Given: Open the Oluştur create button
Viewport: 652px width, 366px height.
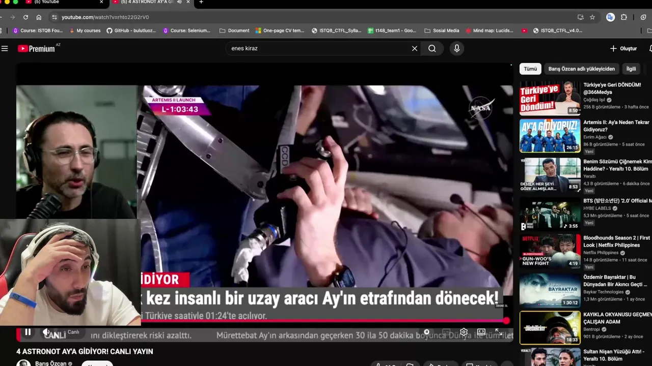Looking at the screenshot, I should 623,48.
